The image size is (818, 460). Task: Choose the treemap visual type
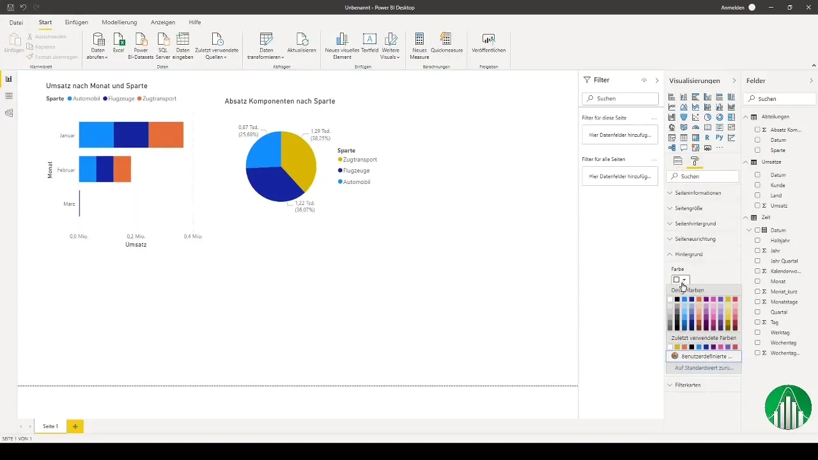coord(731,118)
